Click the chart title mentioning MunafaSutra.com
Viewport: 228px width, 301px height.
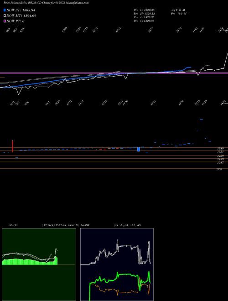(x=46, y=3)
